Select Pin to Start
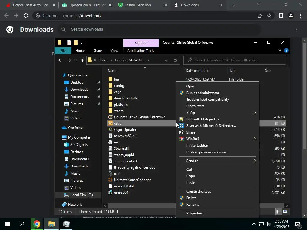This screenshot has height=230, width=307. (195, 106)
